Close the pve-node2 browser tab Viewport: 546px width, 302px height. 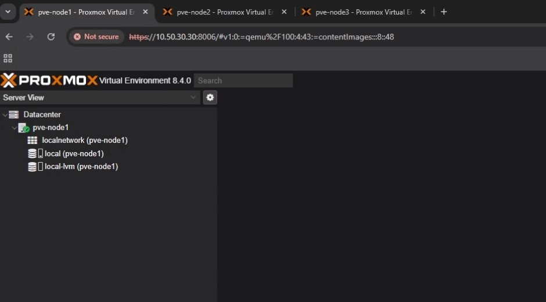pos(284,12)
